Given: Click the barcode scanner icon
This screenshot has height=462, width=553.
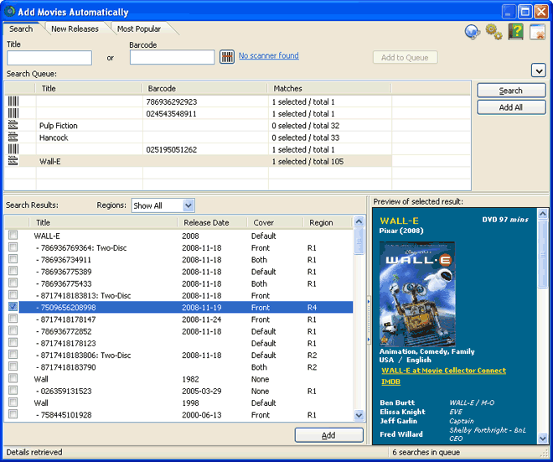Looking at the screenshot, I should (227, 57).
